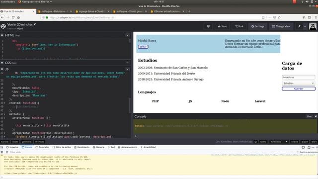Open the user avatar menu
The image size is (318, 179).
click(x=313, y=26)
